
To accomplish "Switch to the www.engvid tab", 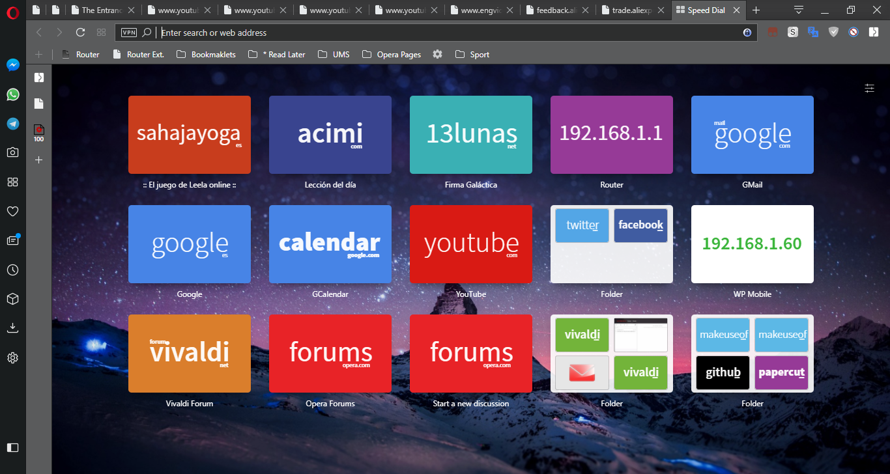I will (481, 10).
